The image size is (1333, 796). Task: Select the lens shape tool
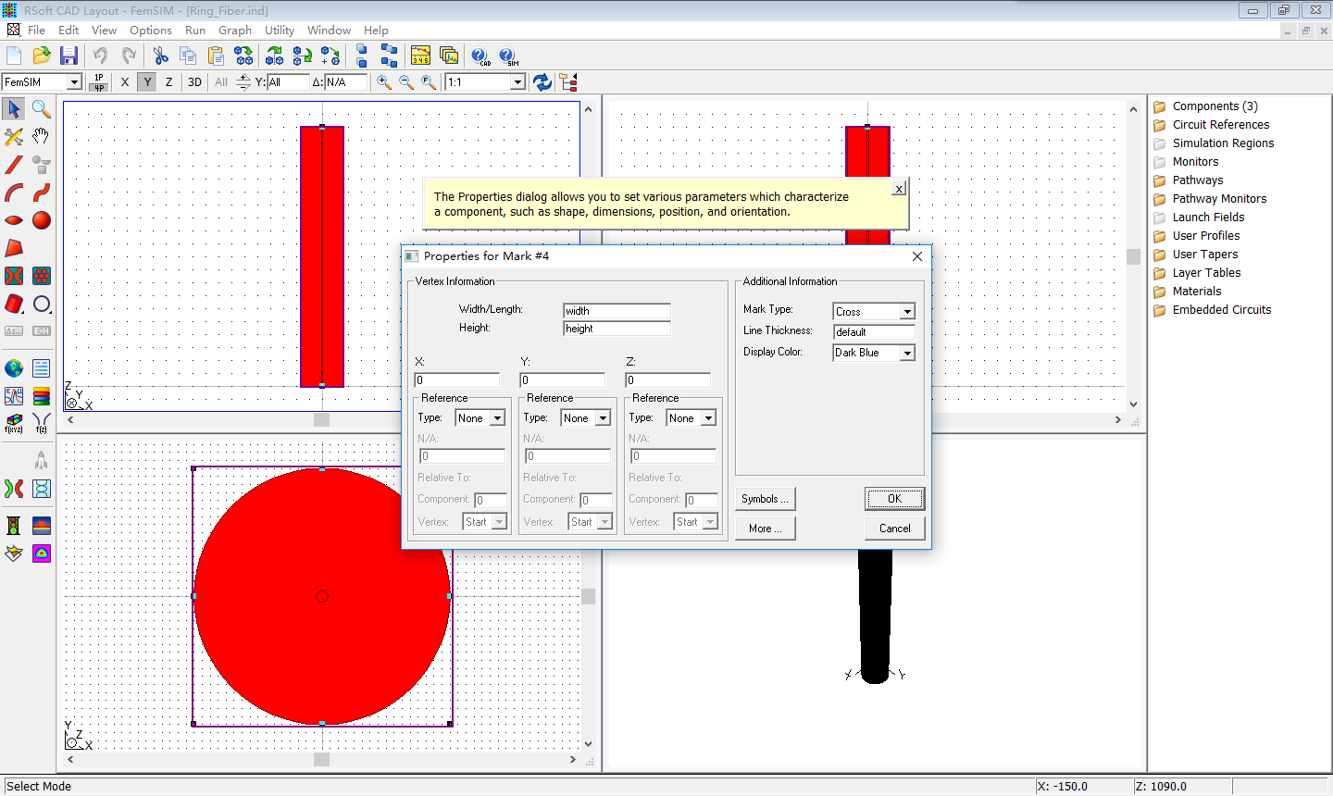point(14,220)
